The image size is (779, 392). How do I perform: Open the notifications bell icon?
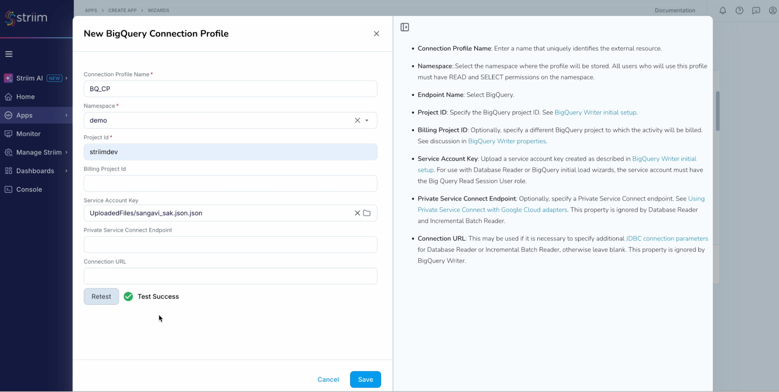[x=722, y=11]
